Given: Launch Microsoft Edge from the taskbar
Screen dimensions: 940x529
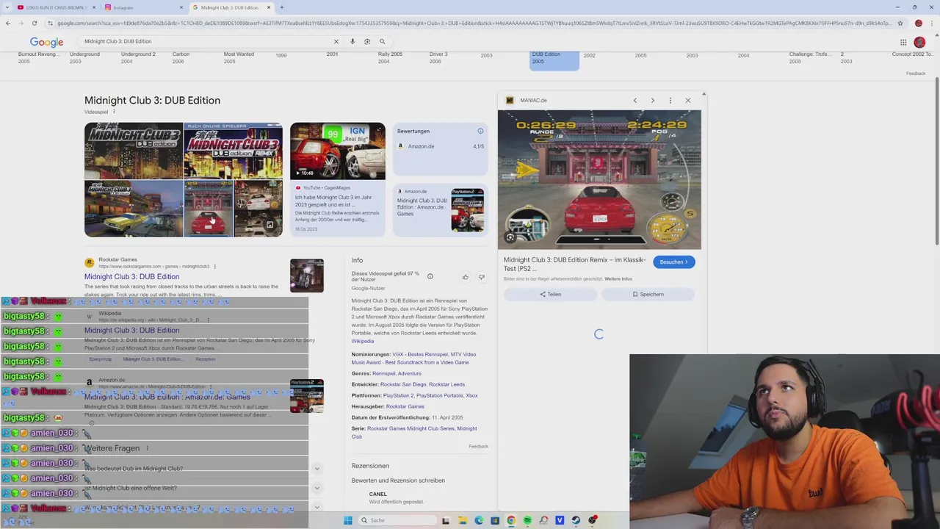Looking at the screenshot, I should point(479,520).
